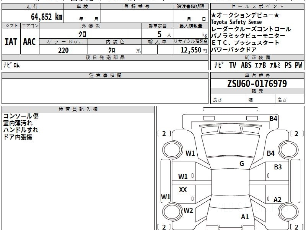Select the 12,550円 recycle deposit value

pyautogui.click(x=194, y=50)
